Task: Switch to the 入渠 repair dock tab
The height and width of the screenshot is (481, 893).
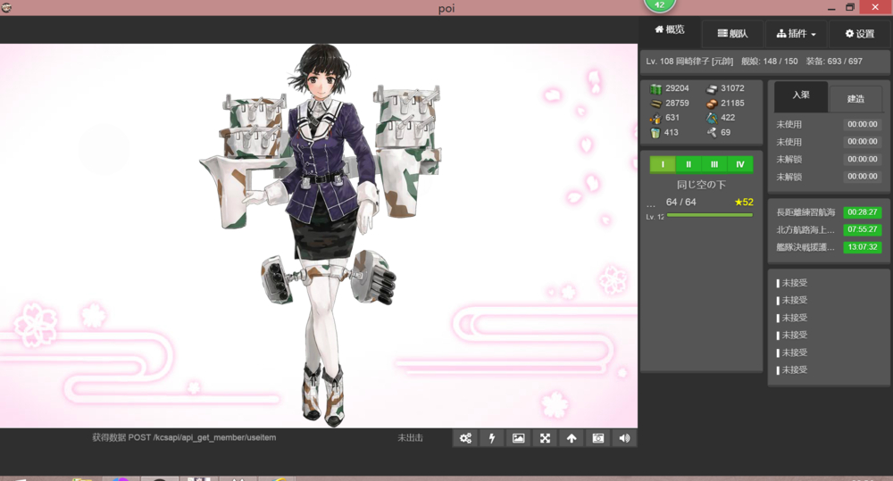Action: (801, 95)
